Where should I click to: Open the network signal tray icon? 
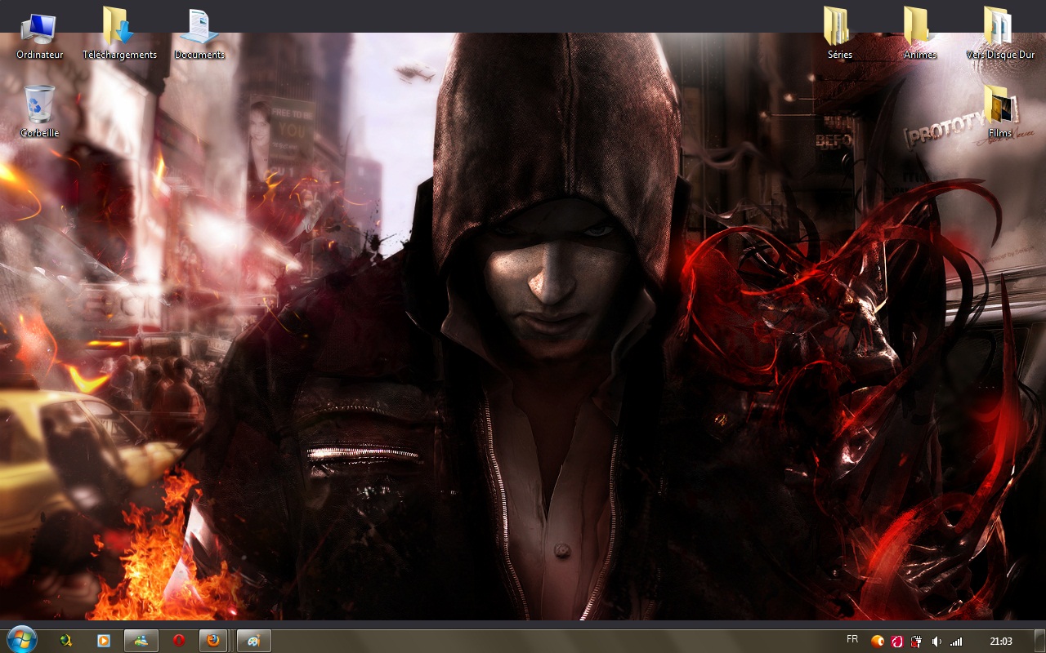coord(956,642)
